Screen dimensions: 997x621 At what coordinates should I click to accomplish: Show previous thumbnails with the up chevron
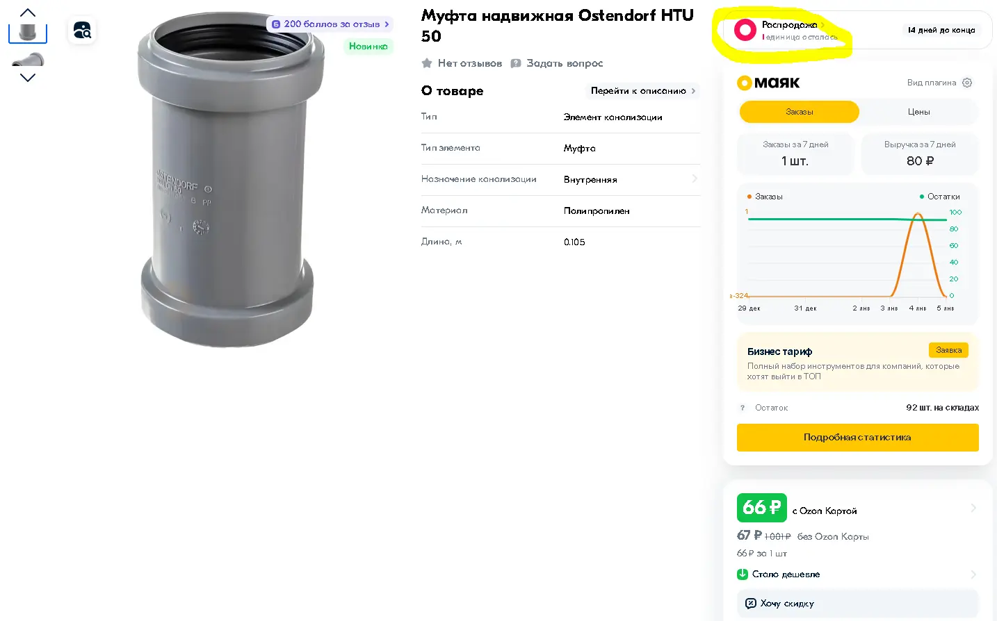point(28,13)
